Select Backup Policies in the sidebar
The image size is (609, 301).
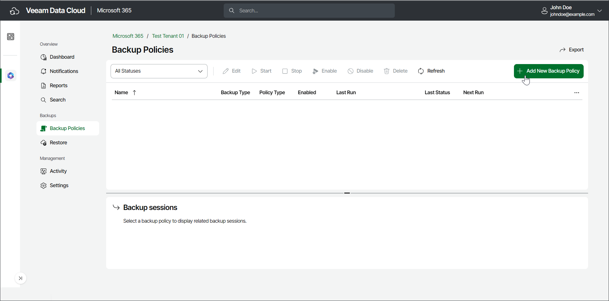coord(68,128)
